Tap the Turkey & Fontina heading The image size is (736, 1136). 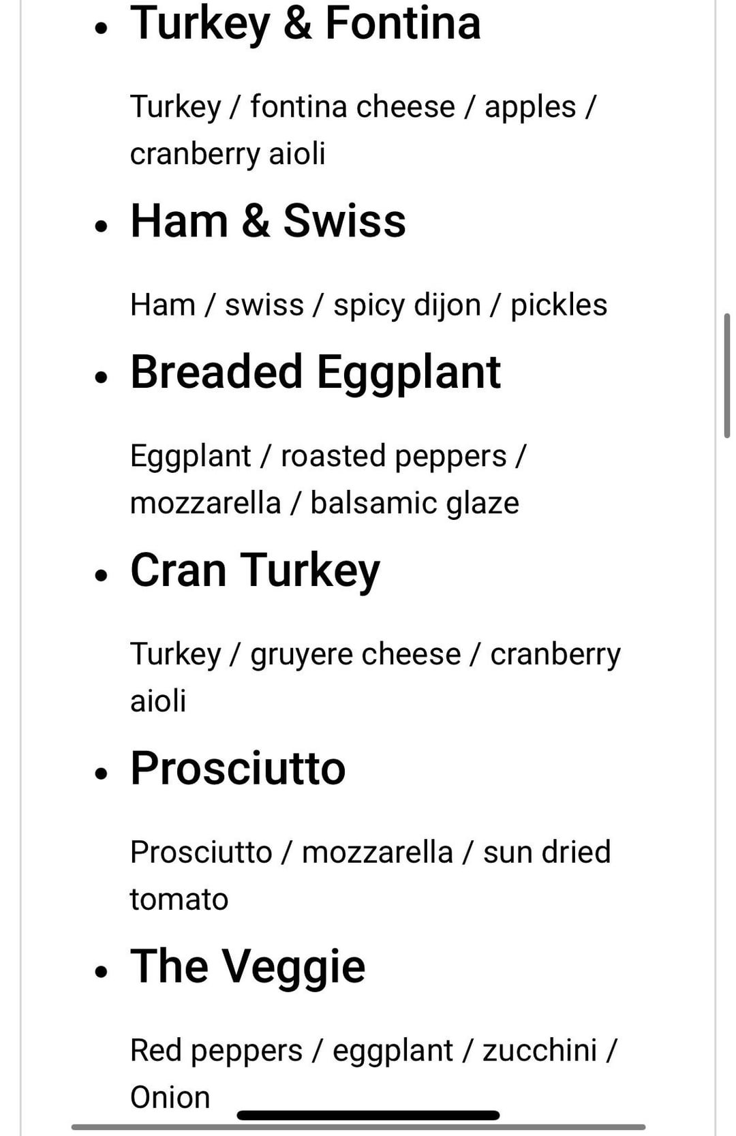pyautogui.click(x=305, y=23)
